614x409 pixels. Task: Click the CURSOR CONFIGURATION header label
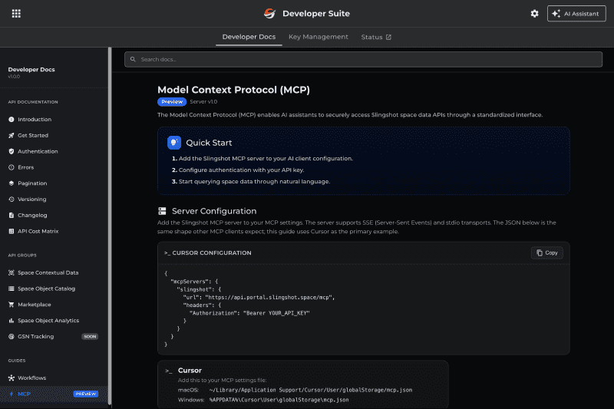(212, 253)
